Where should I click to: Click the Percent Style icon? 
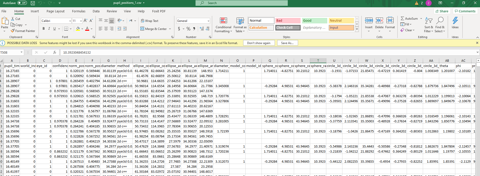click(x=188, y=29)
